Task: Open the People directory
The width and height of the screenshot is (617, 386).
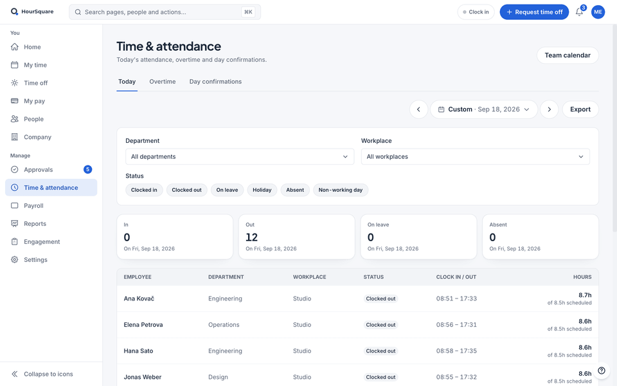Action: pos(51,119)
